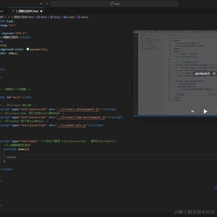Screen dimensions: 217x217
Task: Click the unsaved dot on the 1_函数式组件.html tab
Action: click(41, 11)
